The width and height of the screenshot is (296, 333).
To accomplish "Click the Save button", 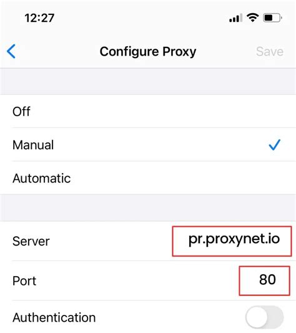I will click(x=270, y=51).
